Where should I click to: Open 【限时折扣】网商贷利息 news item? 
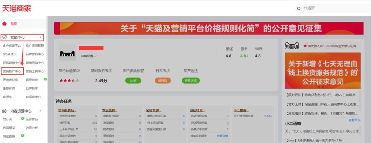[321, 95]
